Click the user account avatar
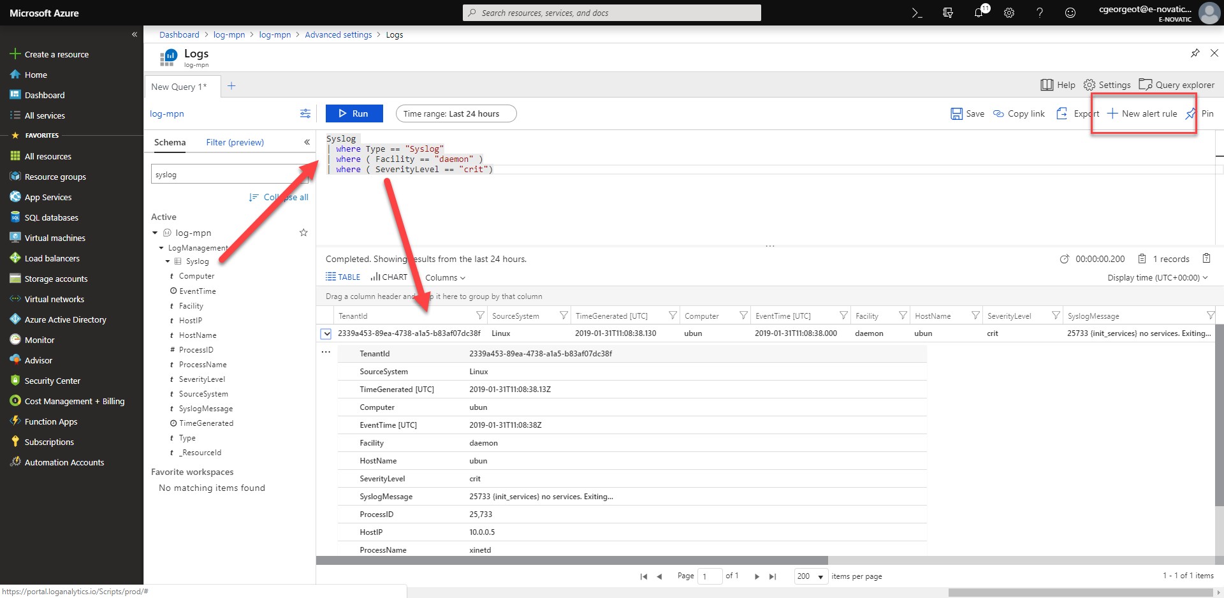Image resolution: width=1224 pixels, height=598 pixels. pos(1209,13)
